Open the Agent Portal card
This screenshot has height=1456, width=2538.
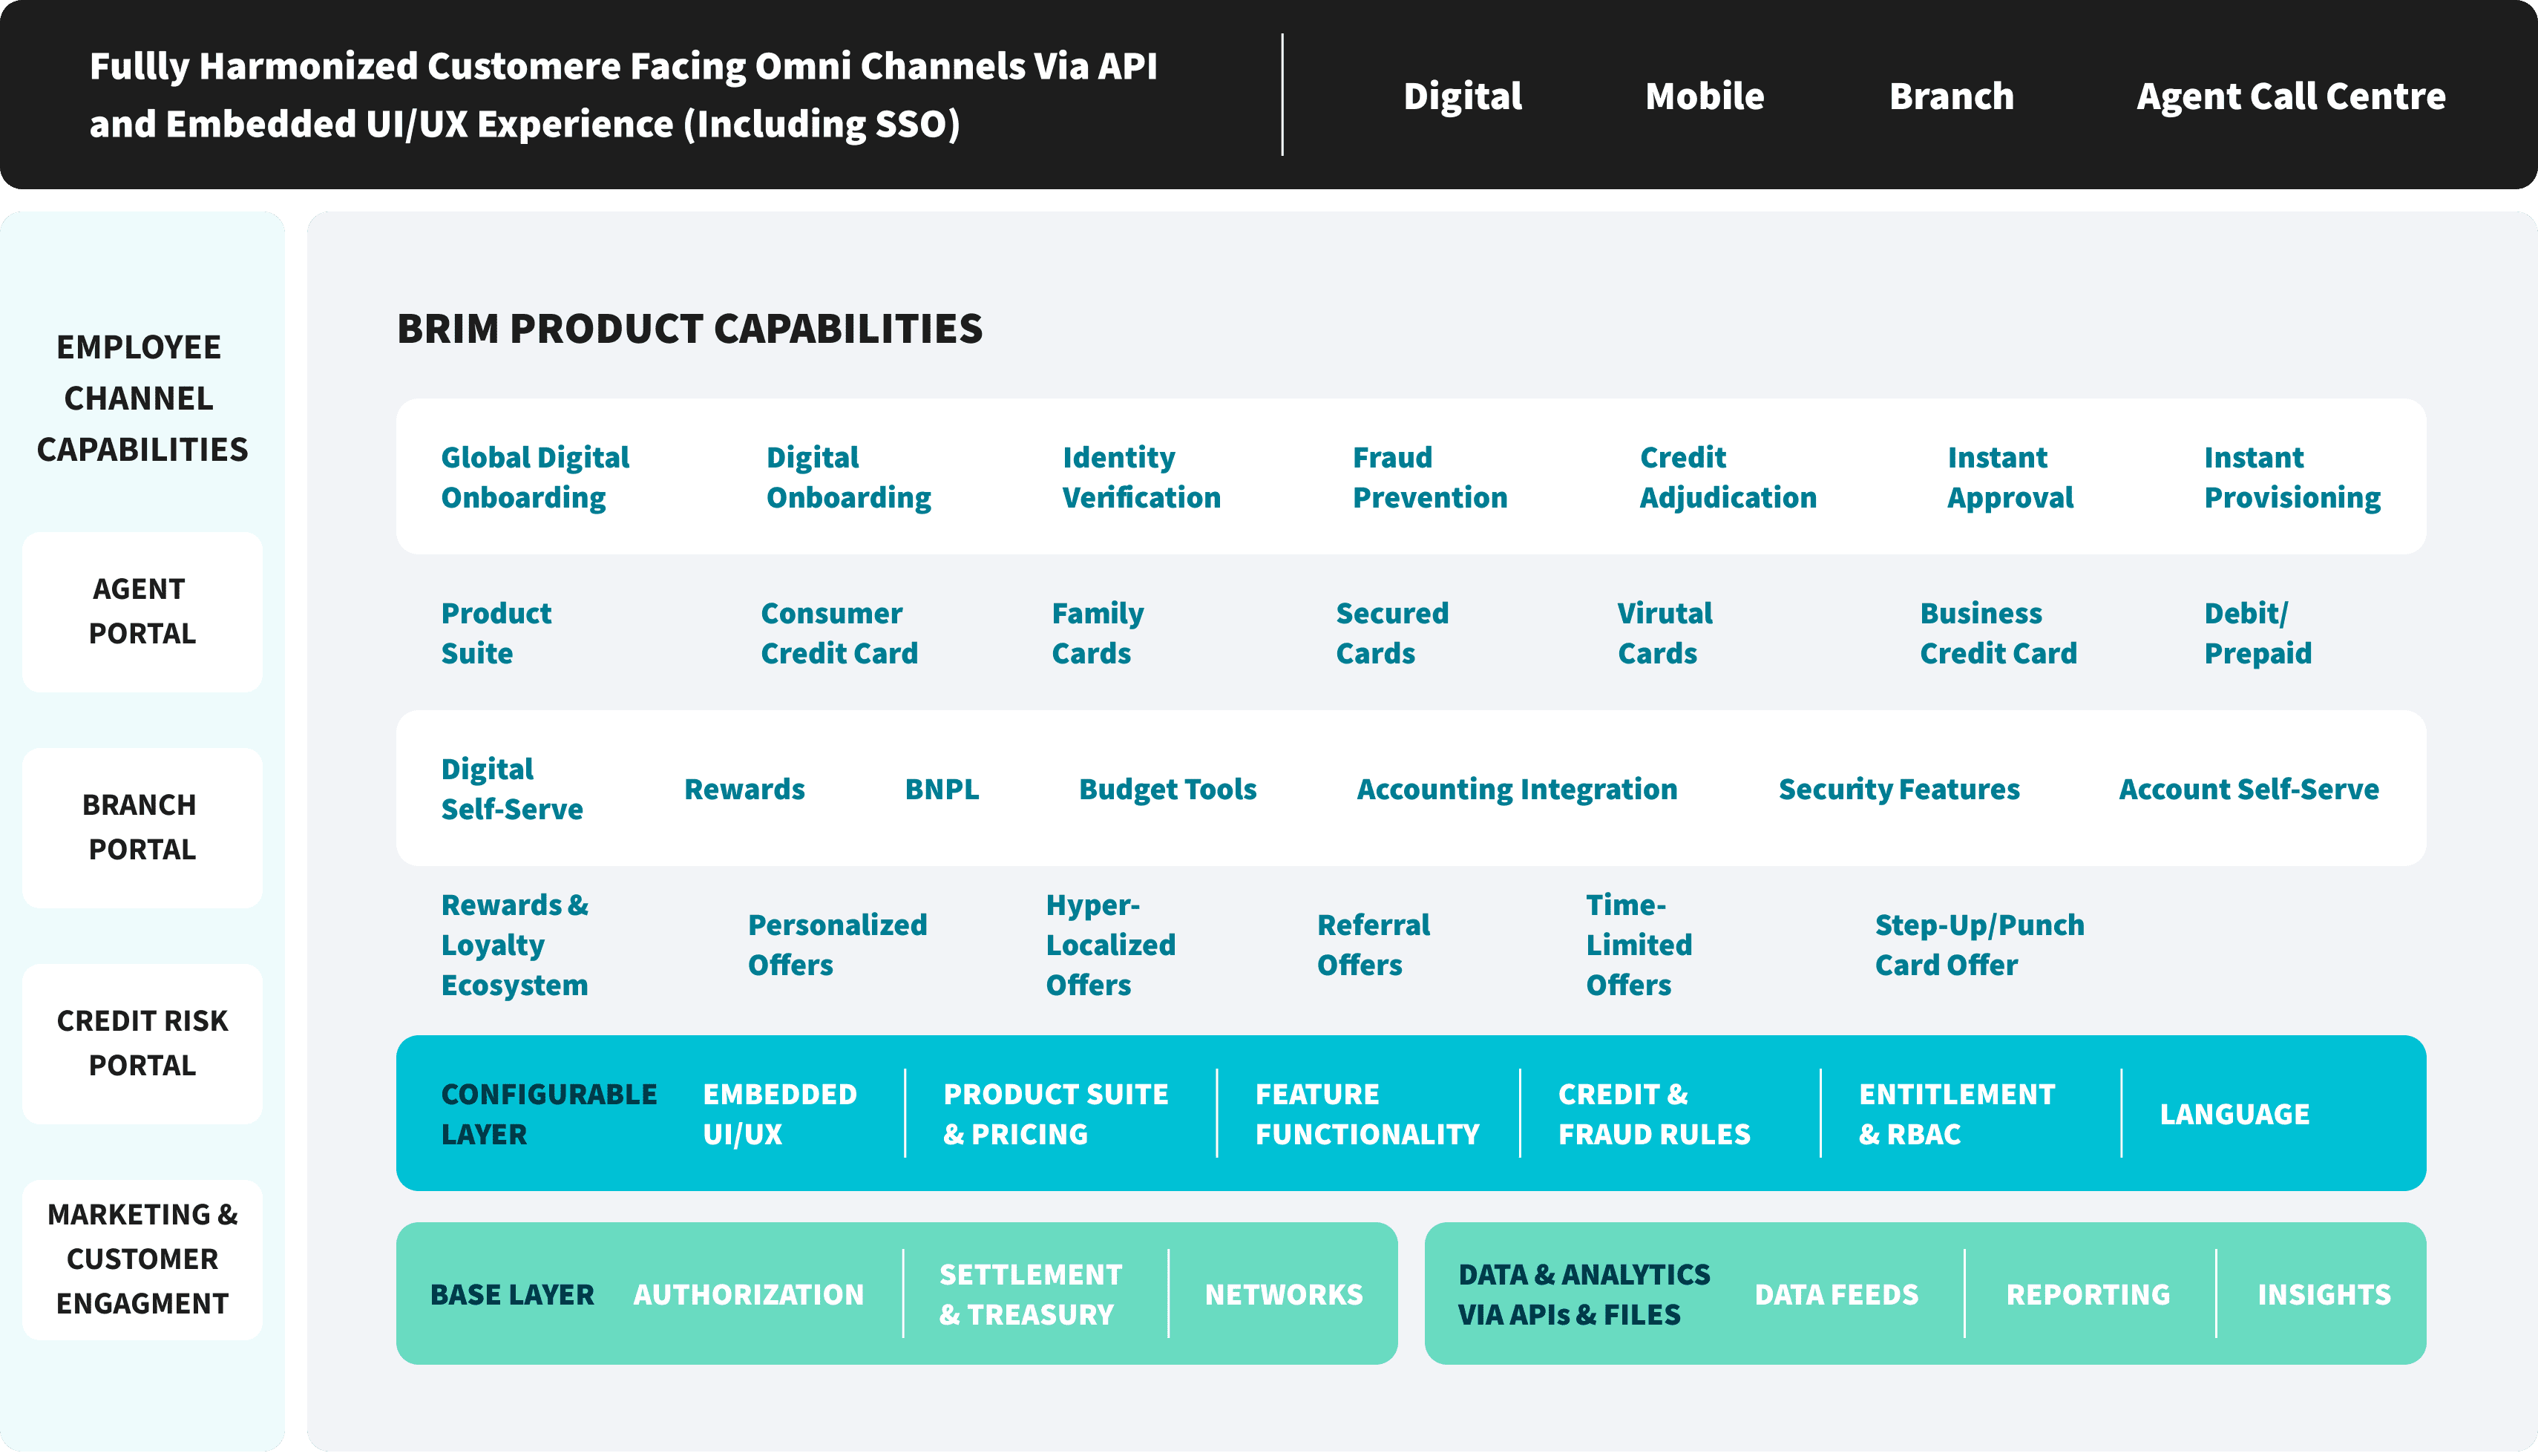click(x=142, y=611)
